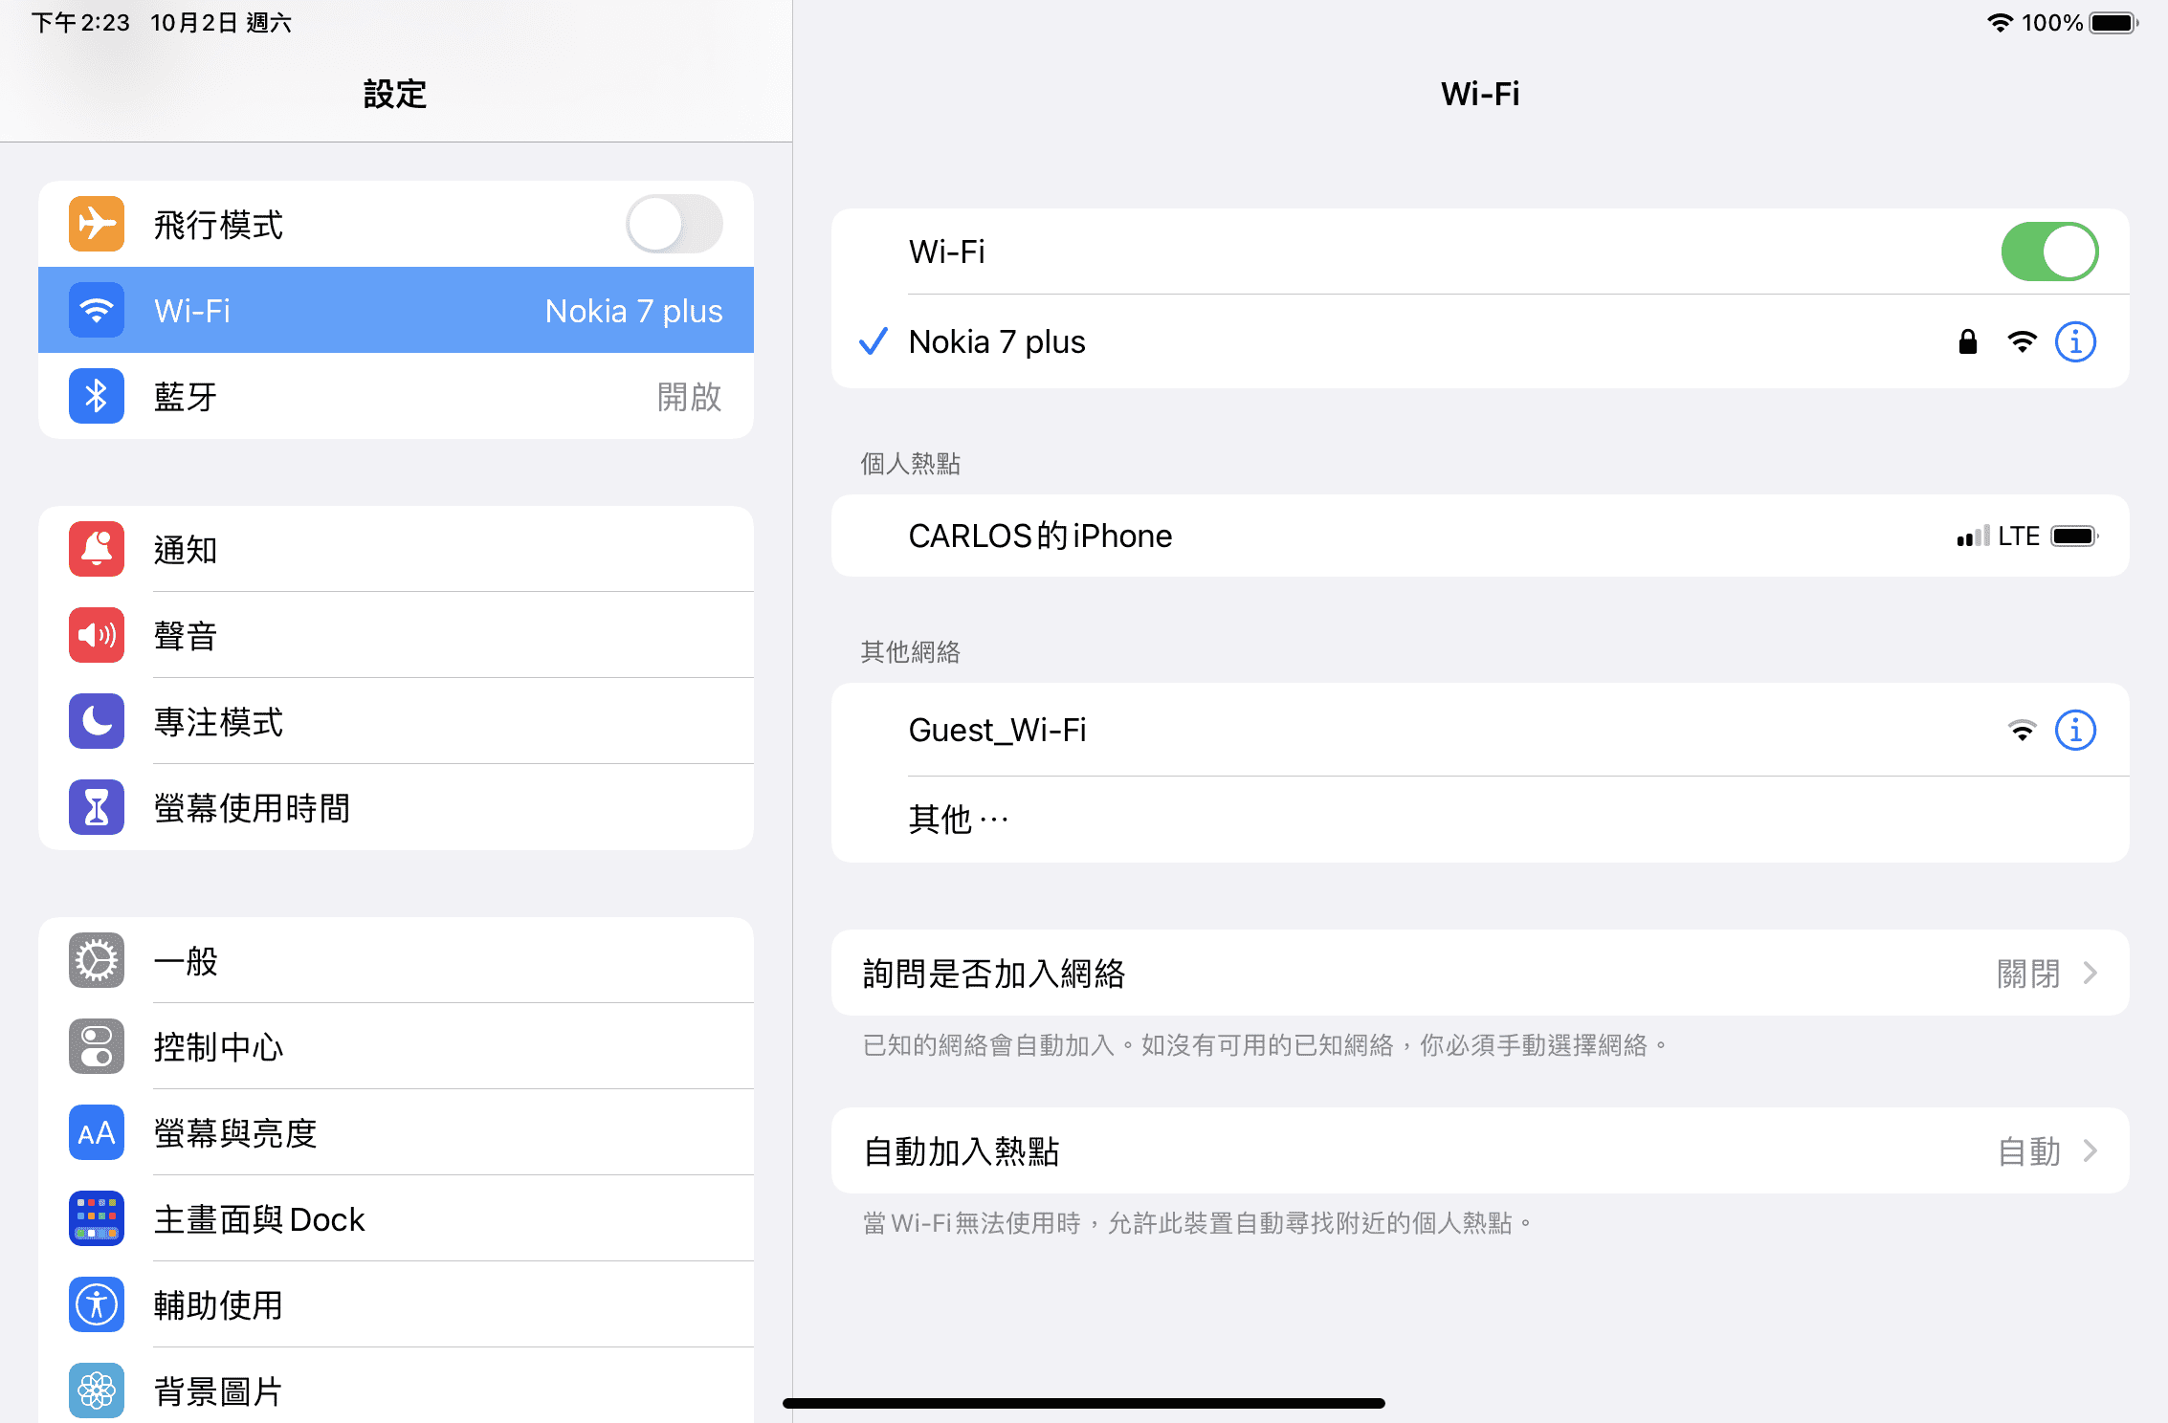
Task: Tap the 控制中心 switches icon
Action: [97, 1046]
